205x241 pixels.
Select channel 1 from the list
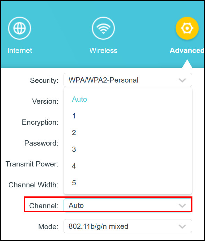click(128, 116)
